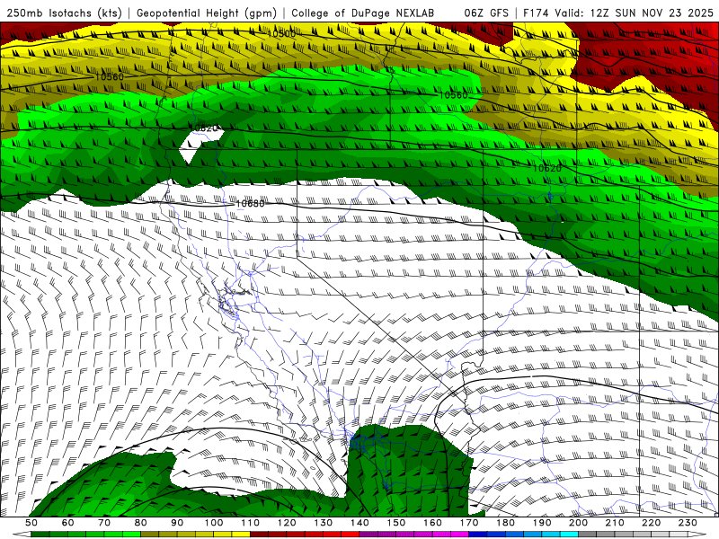Click the 120 value on the color scale
This screenshot has height=539, width=719.
(x=287, y=523)
